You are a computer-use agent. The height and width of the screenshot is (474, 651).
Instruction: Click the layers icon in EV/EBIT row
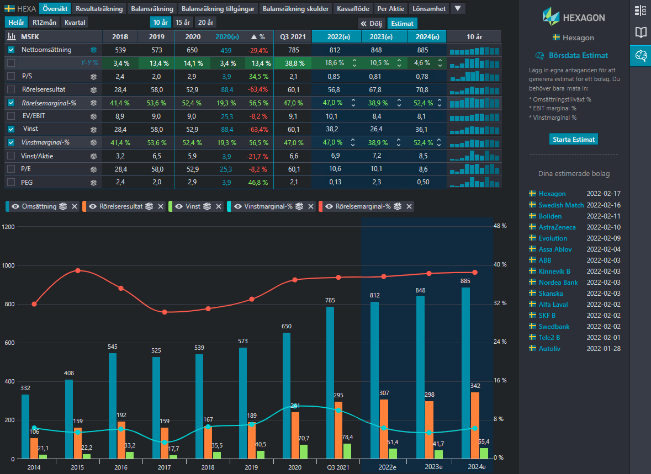(93, 116)
